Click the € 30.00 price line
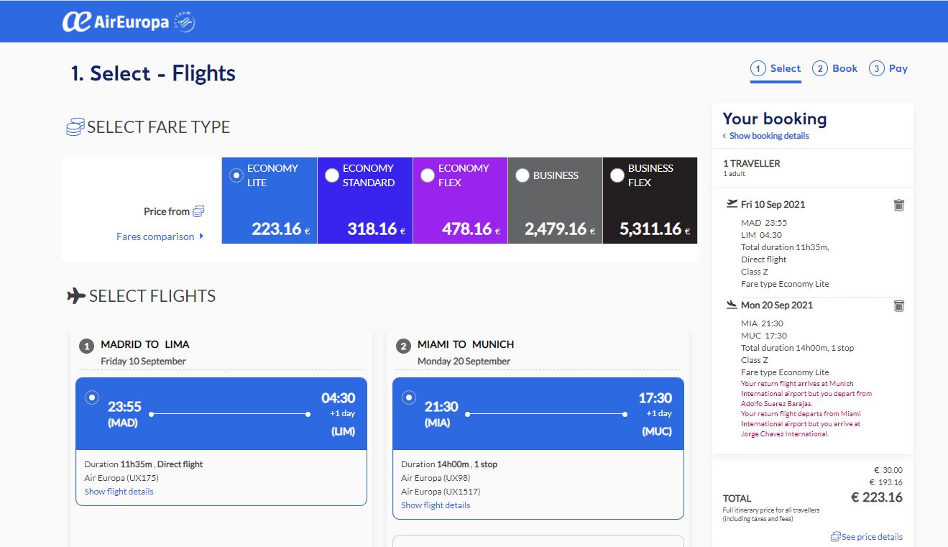The height and width of the screenshot is (547, 948). [x=888, y=470]
